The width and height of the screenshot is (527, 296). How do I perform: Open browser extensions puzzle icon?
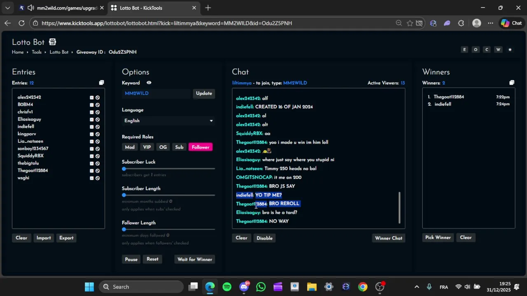(x=461, y=23)
